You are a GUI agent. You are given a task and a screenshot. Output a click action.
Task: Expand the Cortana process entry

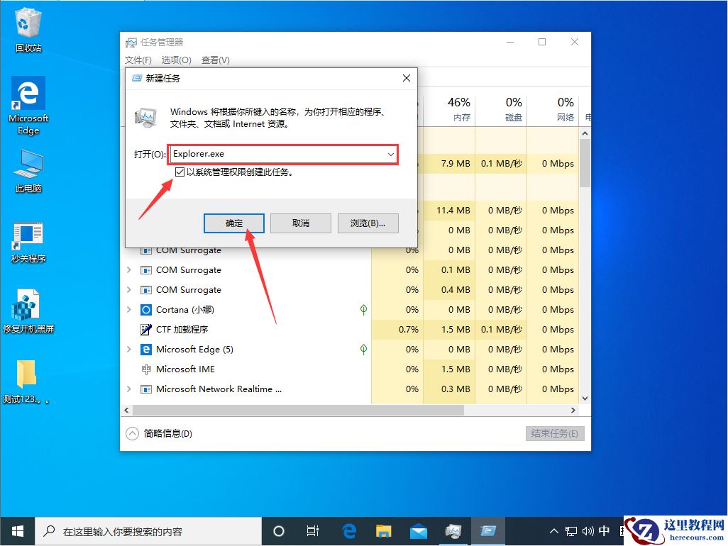click(128, 310)
